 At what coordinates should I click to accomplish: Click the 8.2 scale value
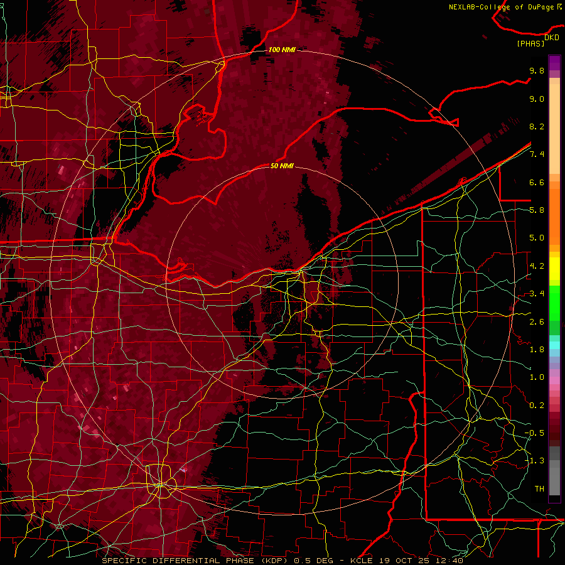click(x=537, y=126)
